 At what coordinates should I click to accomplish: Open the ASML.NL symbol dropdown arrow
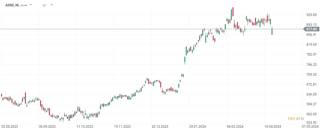click(x=31, y=5)
